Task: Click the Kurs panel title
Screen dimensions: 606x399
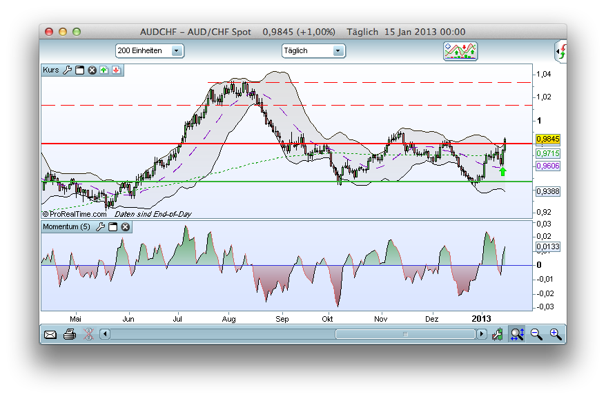Action: tap(51, 70)
